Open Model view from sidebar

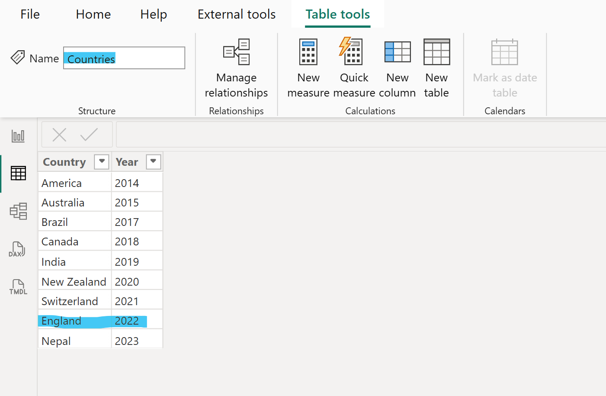[18, 211]
